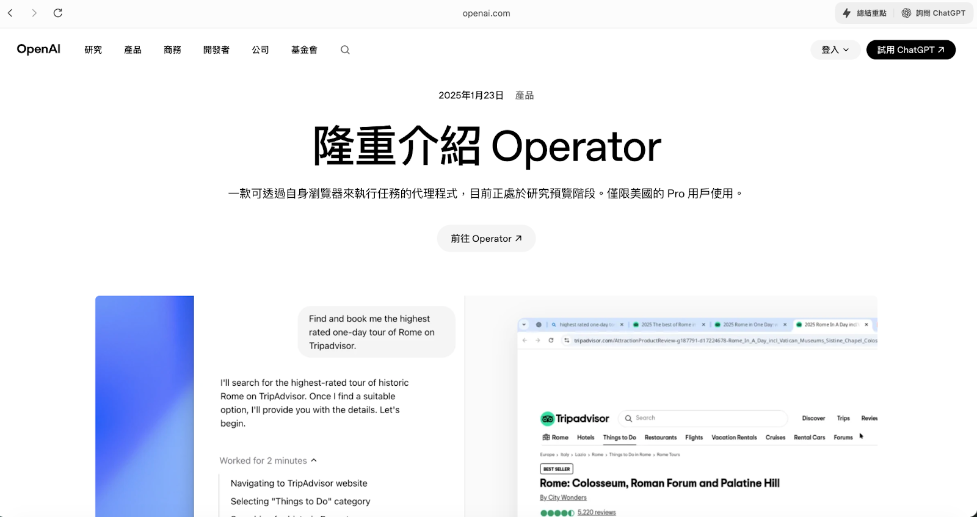Screen dimensions: 977x517
Task: Click 詢問 ChatGPT toolbar button
Action: (x=934, y=13)
